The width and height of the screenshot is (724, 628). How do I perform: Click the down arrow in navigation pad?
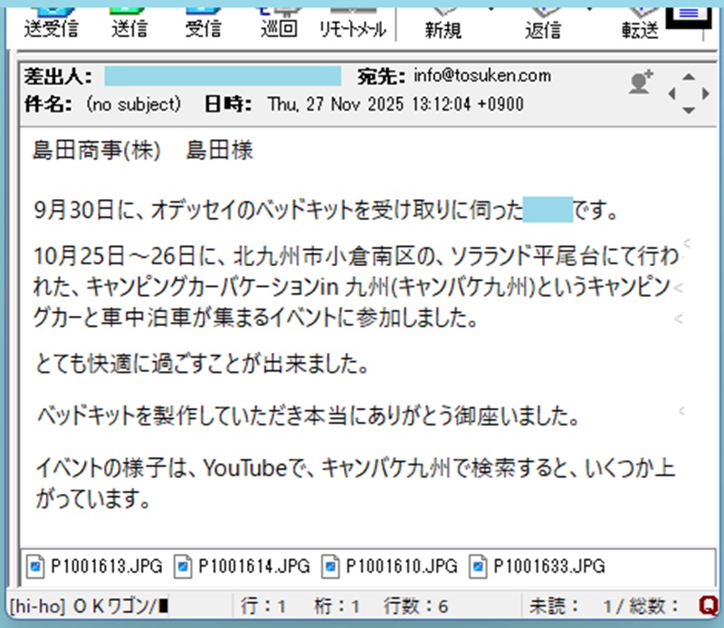690,109
